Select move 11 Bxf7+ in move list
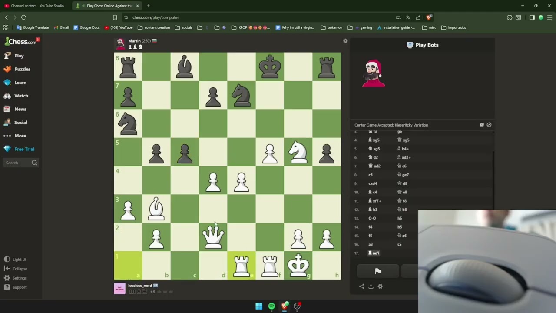Viewport: 556px width, 313px height. [374, 201]
